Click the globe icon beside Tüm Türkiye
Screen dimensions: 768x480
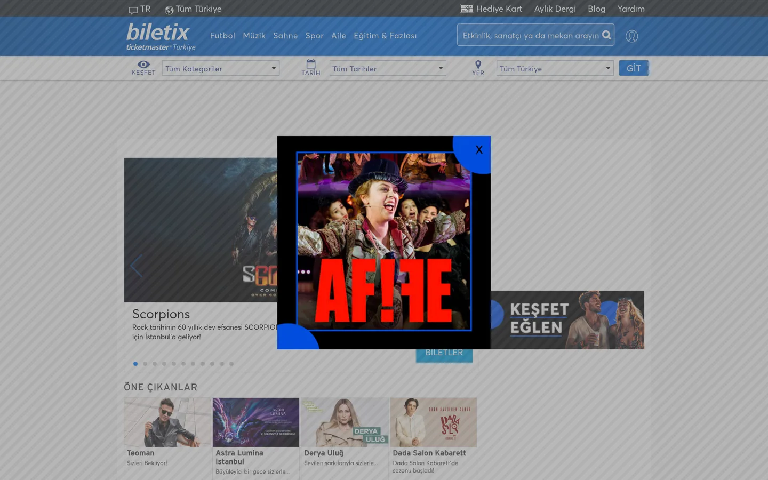[x=169, y=10]
